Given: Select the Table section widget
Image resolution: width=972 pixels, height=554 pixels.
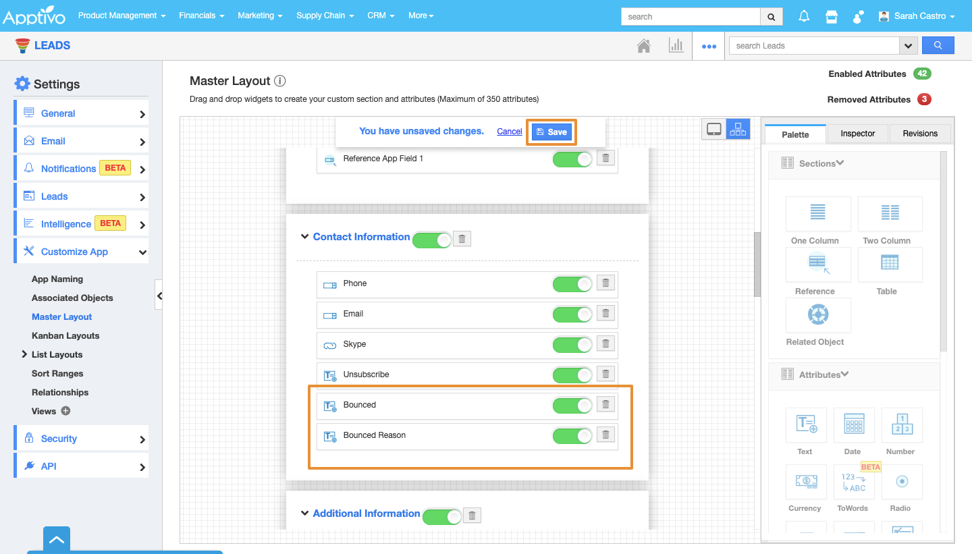Looking at the screenshot, I should pyautogui.click(x=889, y=270).
